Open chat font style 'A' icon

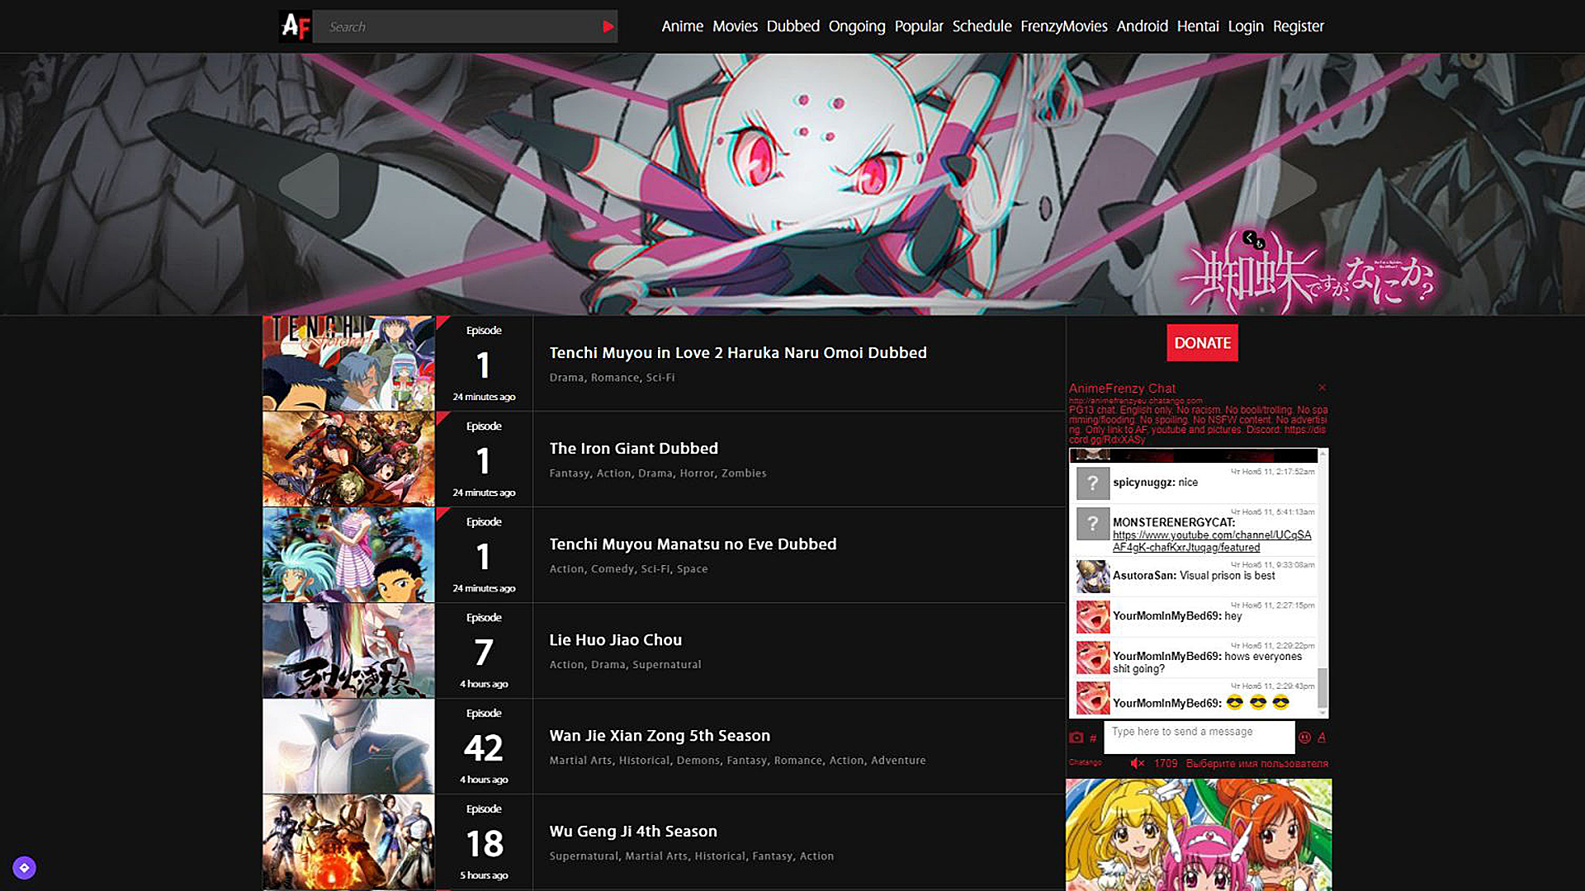1322,738
